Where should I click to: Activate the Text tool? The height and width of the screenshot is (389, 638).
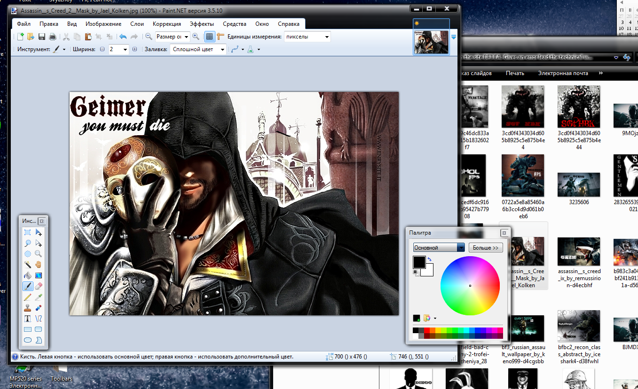coord(28,319)
